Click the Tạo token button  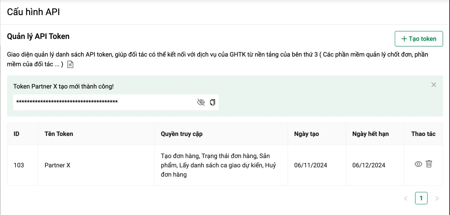[x=419, y=39]
